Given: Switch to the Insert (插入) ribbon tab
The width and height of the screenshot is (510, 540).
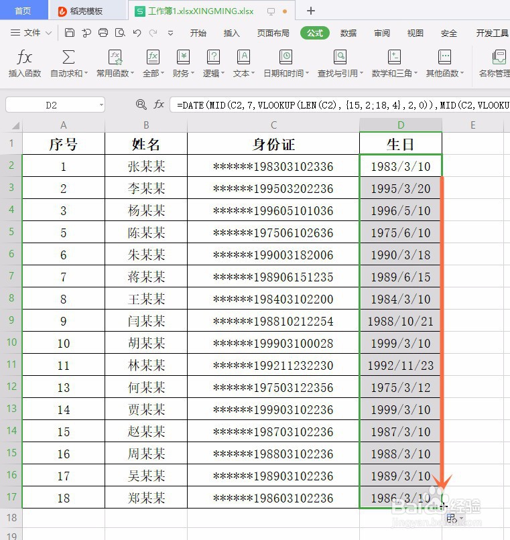Looking at the screenshot, I should [232, 33].
